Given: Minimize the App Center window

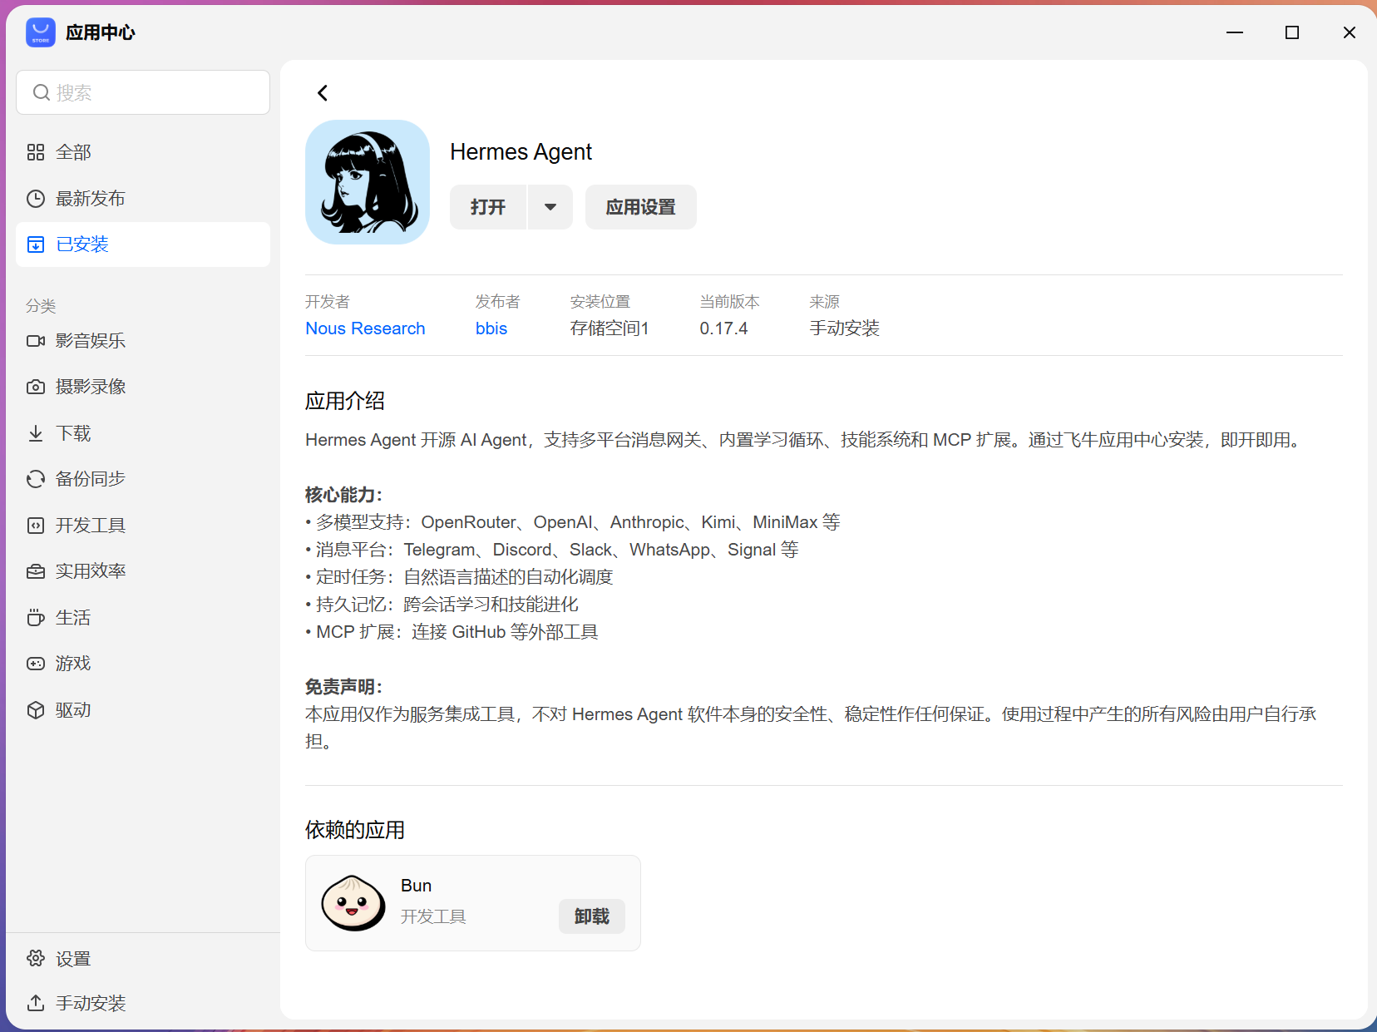Looking at the screenshot, I should pos(1235,32).
